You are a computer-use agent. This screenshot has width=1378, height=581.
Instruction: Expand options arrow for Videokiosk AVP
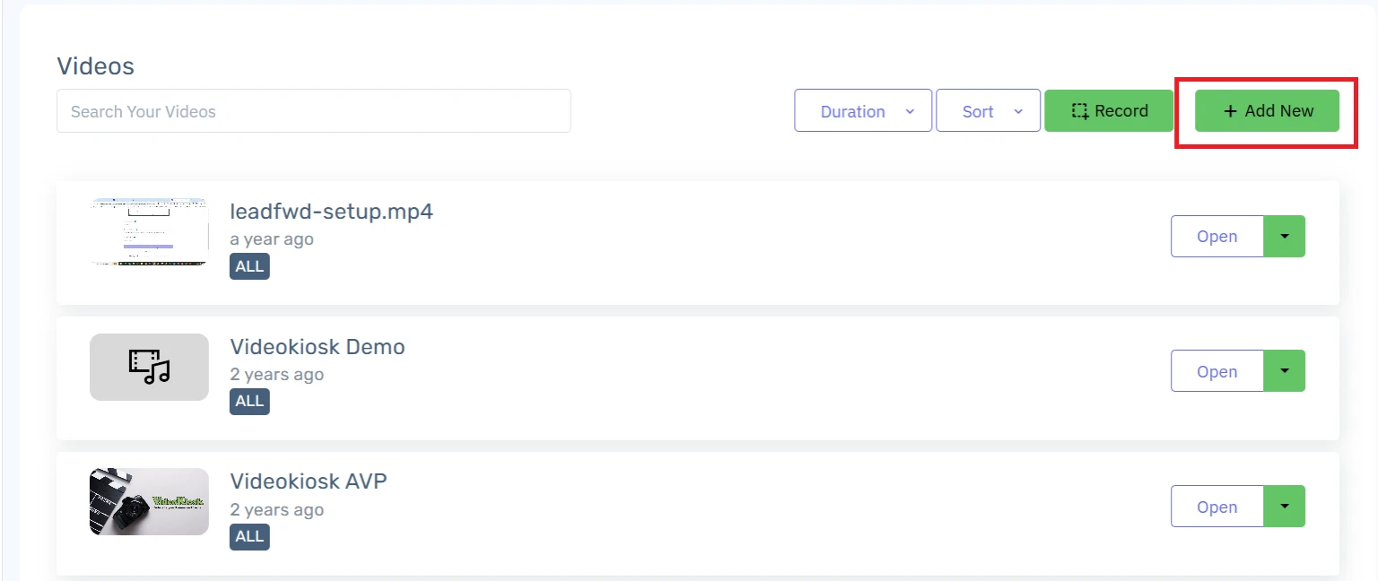[1285, 507]
